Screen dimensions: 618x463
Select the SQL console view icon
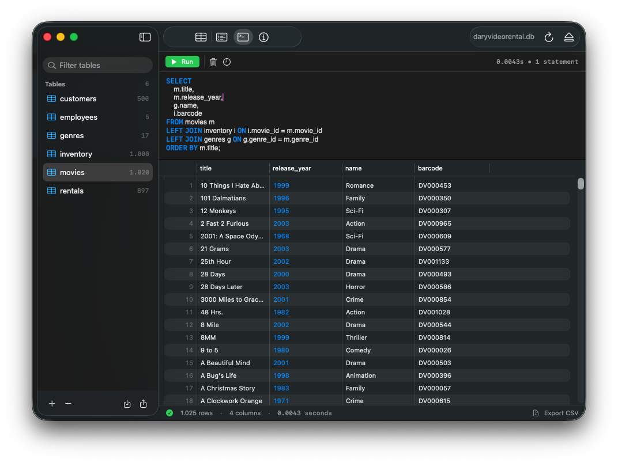tap(243, 37)
